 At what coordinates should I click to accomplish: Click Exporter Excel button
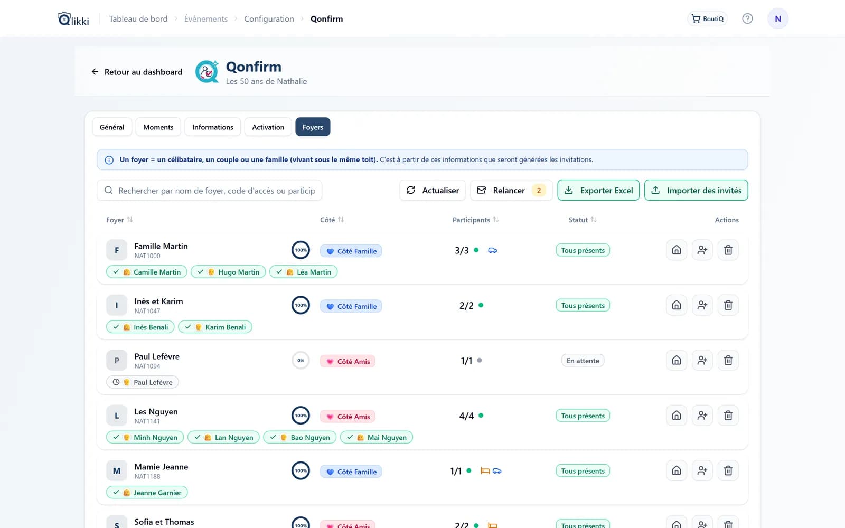(598, 190)
